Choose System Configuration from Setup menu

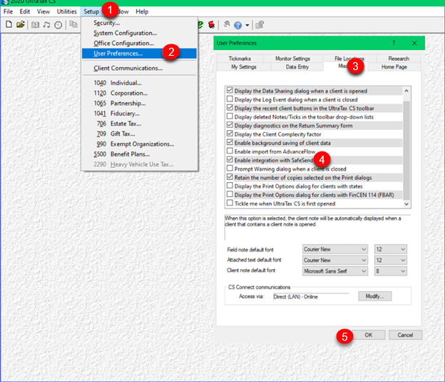(x=139, y=33)
